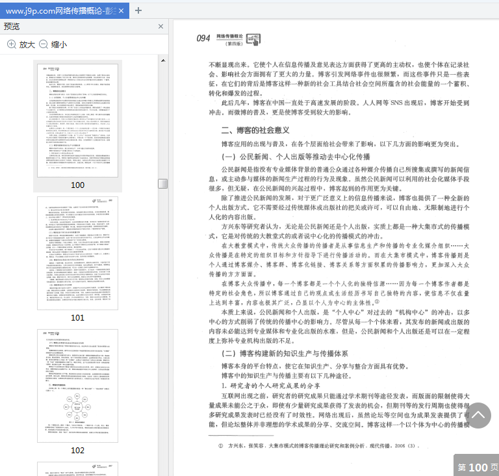Viewport: 499px width, 476px height.
Task: Click the 放大 zoom in magnifier icon
Action: (12, 44)
